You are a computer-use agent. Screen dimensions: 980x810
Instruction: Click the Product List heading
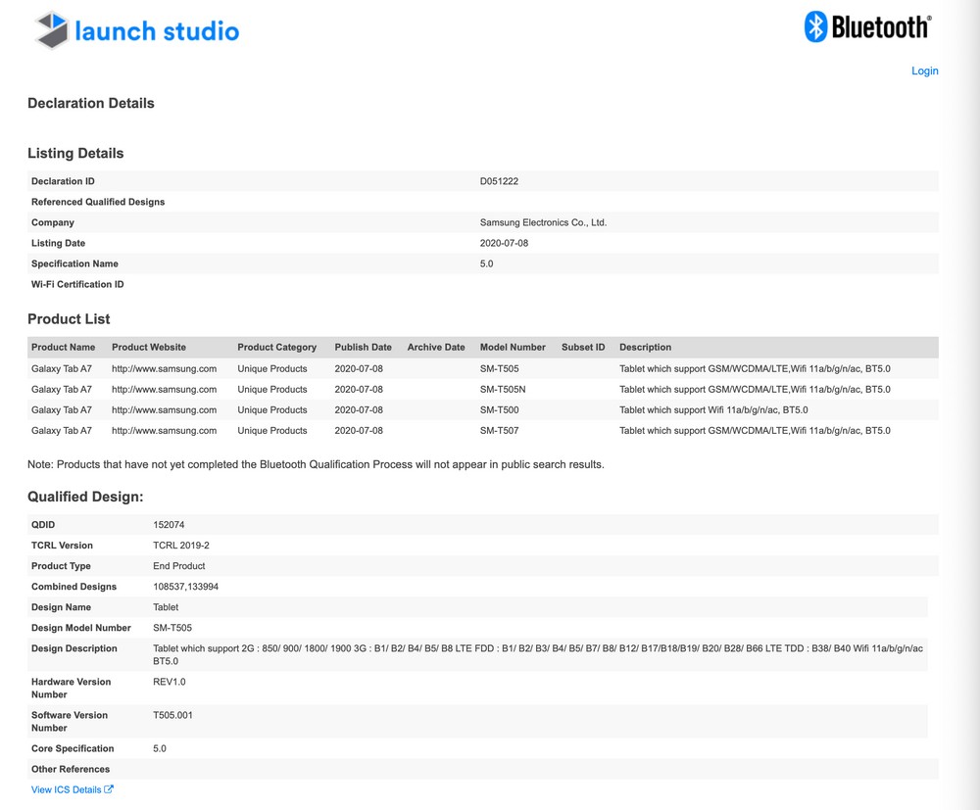click(x=69, y=319)
